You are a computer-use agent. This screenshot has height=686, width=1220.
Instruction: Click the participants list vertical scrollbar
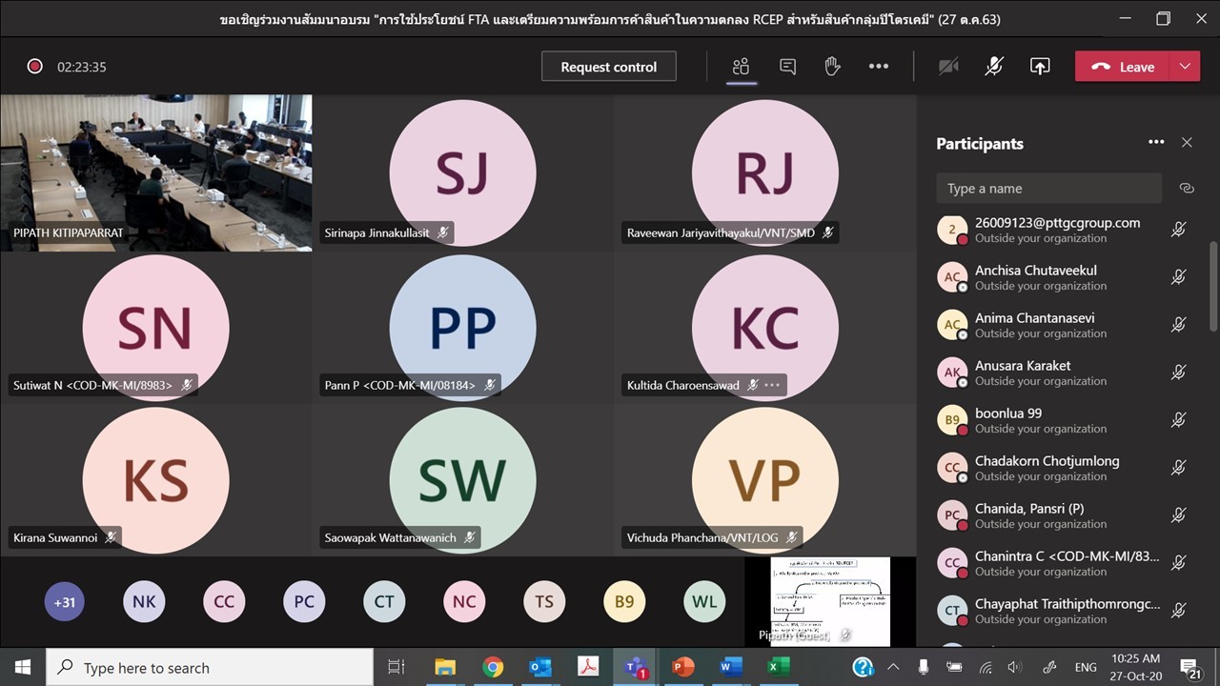tap(1213, 286)
